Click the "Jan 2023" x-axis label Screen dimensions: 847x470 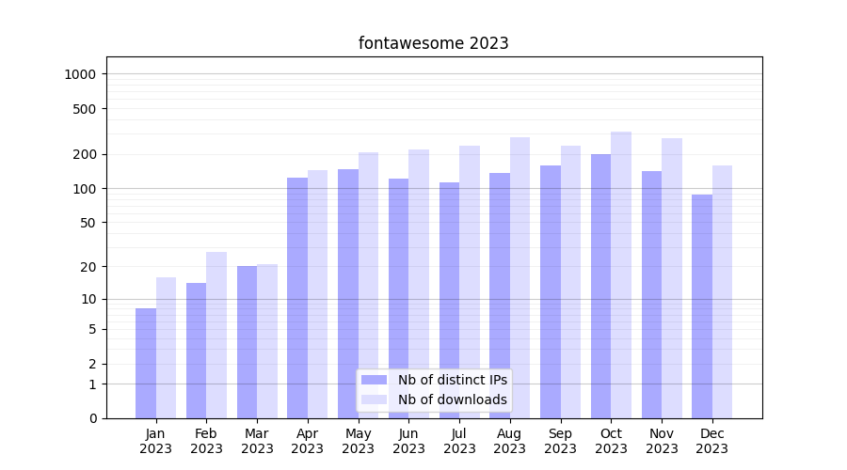(x=156, y=441)
